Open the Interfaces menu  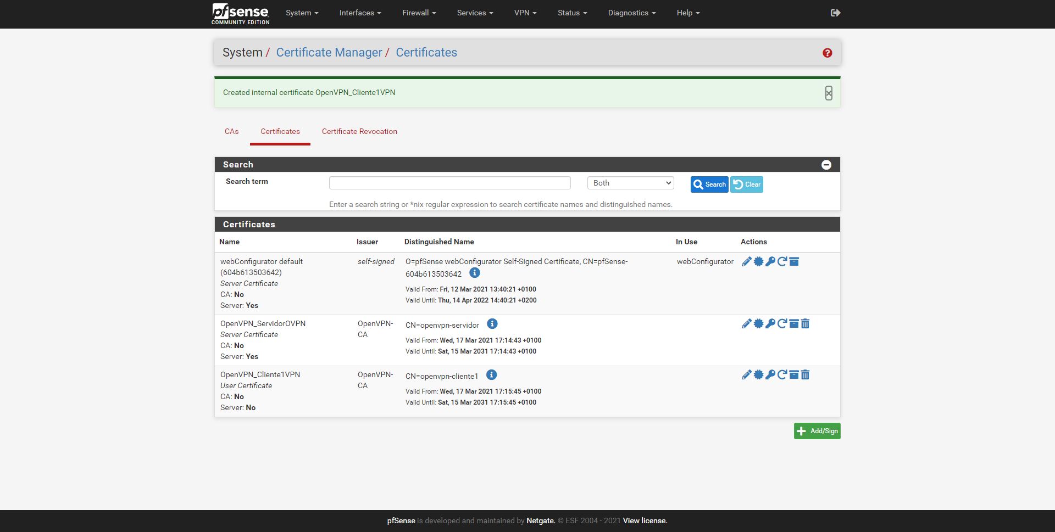pyautogui.click(x=360, y=13)
